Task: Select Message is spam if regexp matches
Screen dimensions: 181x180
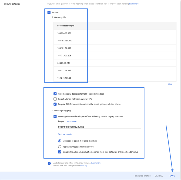Action: coord(60,141)
